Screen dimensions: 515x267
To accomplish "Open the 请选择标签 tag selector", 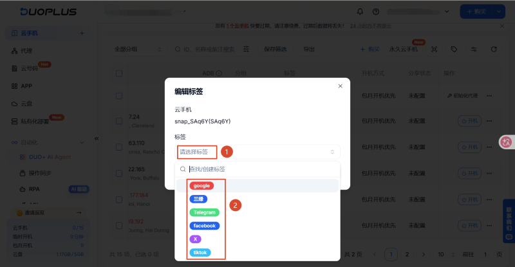I will click(257, 152).
